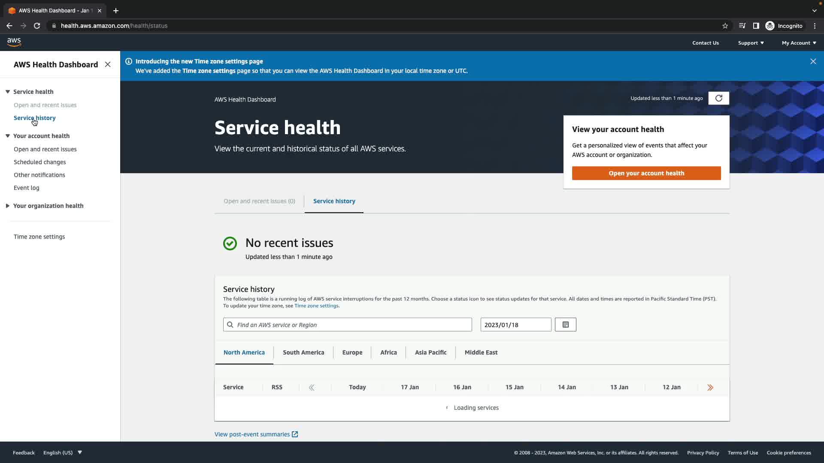This screenshot has width=824, height=463.
Task: Click the Find an AWS service search field
Action: (x=348, y=325)
